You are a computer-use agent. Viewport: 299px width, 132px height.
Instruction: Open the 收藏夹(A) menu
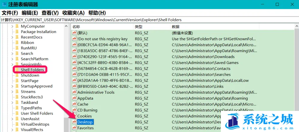point(73,13)
